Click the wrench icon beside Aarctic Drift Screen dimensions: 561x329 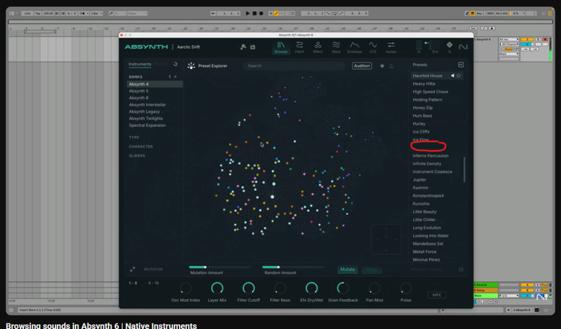click(x=243, y=47)
